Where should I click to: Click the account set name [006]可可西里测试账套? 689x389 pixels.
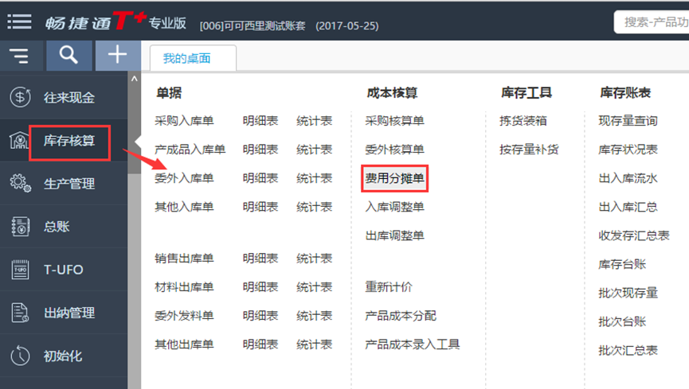point(253,26)
